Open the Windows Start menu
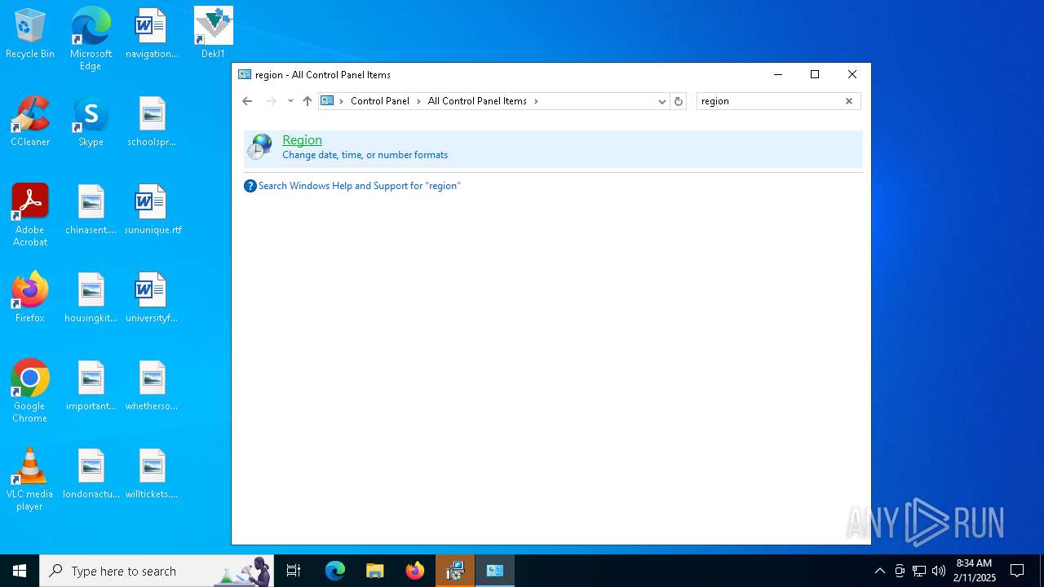The image size is (1044, 587). point(20,571)
